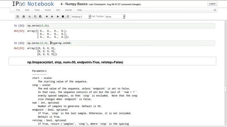Click 'Number of samples to generate' line
Viewport: 227px width, 127px height.
(x=70, y=106)
